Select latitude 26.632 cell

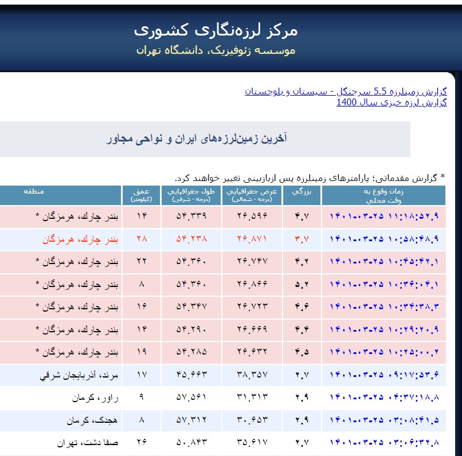pyautogui.click(x=252, y=352)
